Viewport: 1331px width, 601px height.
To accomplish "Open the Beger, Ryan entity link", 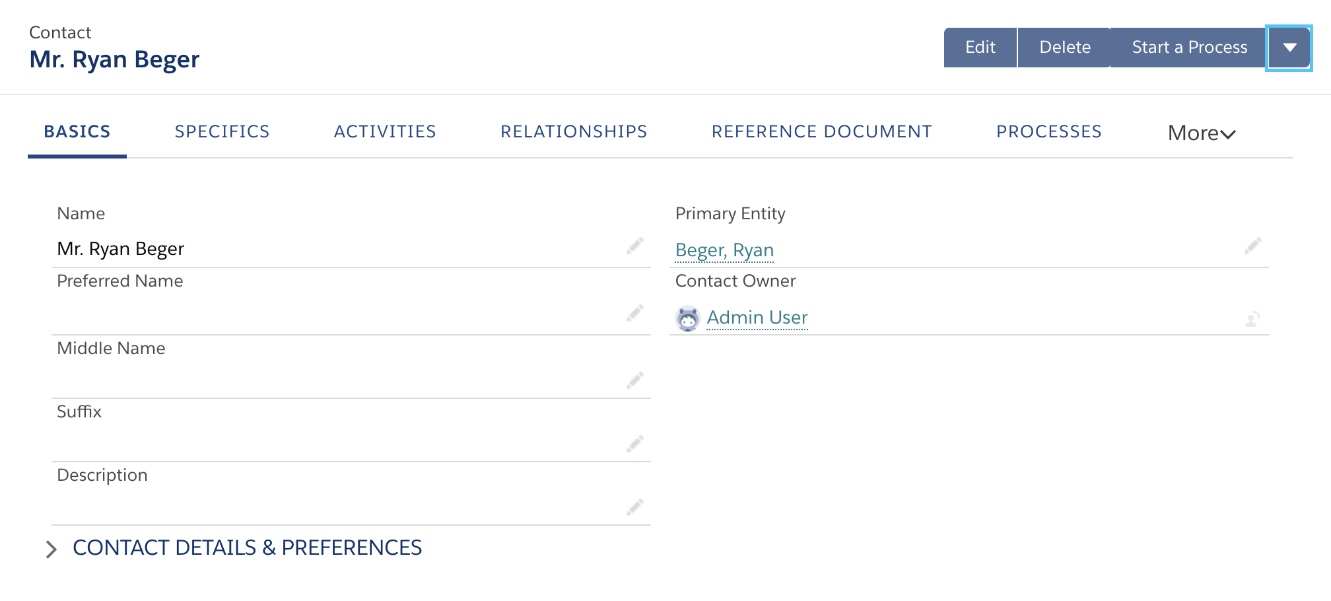I will 724,250.
